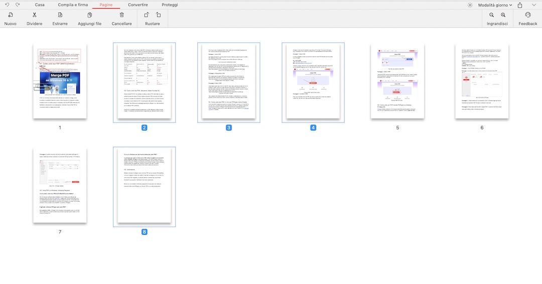This screenshot has height=284, width=542.
Task: Open the Modalità giorno dropdown
Action: tap(495, 5)
